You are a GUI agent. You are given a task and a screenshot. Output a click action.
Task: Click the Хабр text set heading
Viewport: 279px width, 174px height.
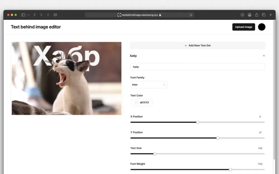[x=133, y=56]
